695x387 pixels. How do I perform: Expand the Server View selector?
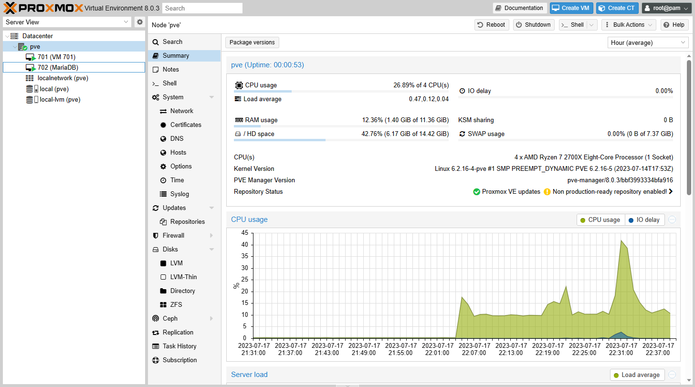pos(126,22)
